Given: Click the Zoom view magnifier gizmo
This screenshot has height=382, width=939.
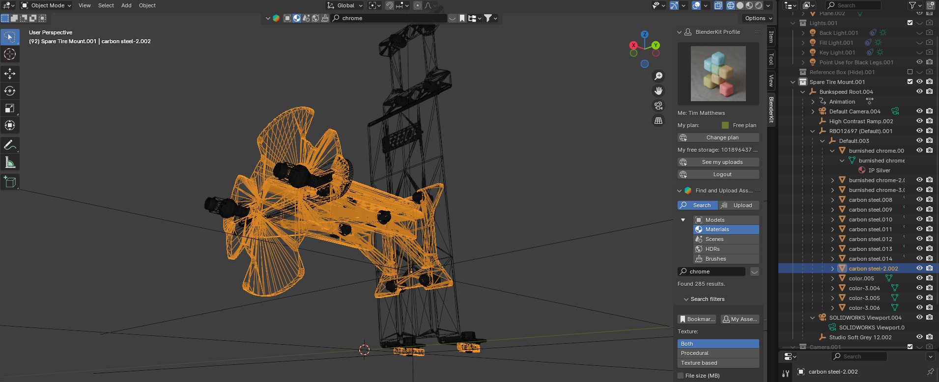Looking at the screenshot, I should (x=658, y=76).
